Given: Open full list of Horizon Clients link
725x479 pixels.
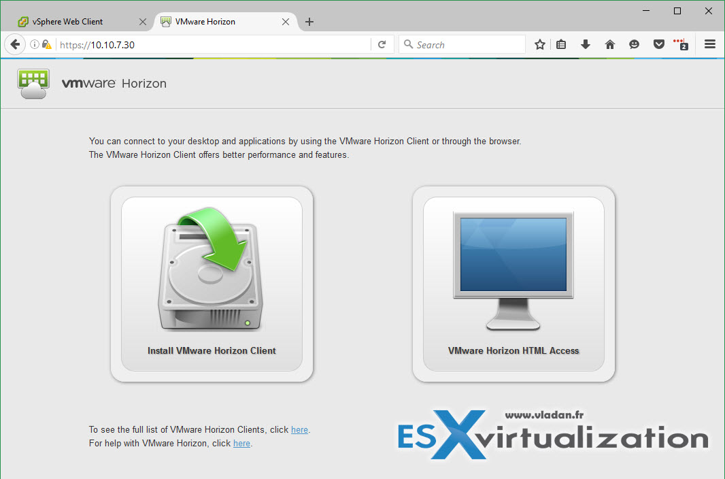Looking at the screenshot, I should 300,429.
